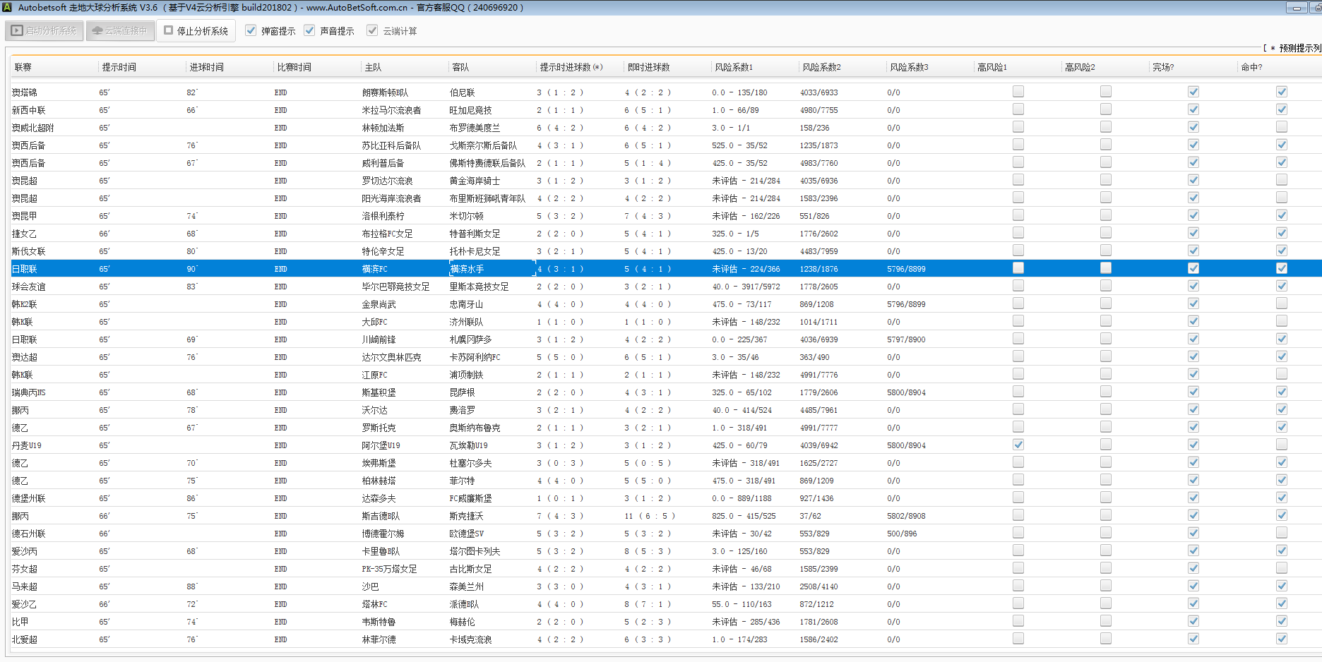The width and height of the screenshot is (1322, 662).
Task: Select the 川崎前锋 home team cell
Action: [379, 339]
